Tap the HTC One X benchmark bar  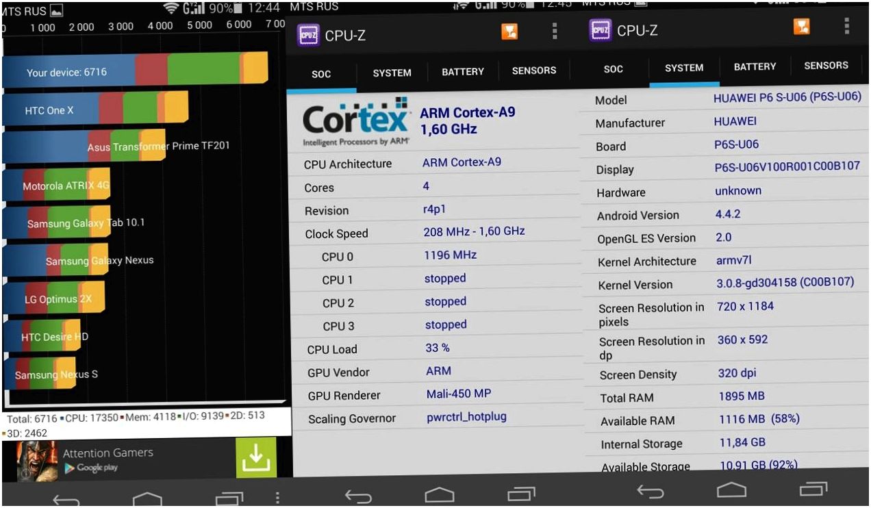pyautogui.click(x=95, y=108)
